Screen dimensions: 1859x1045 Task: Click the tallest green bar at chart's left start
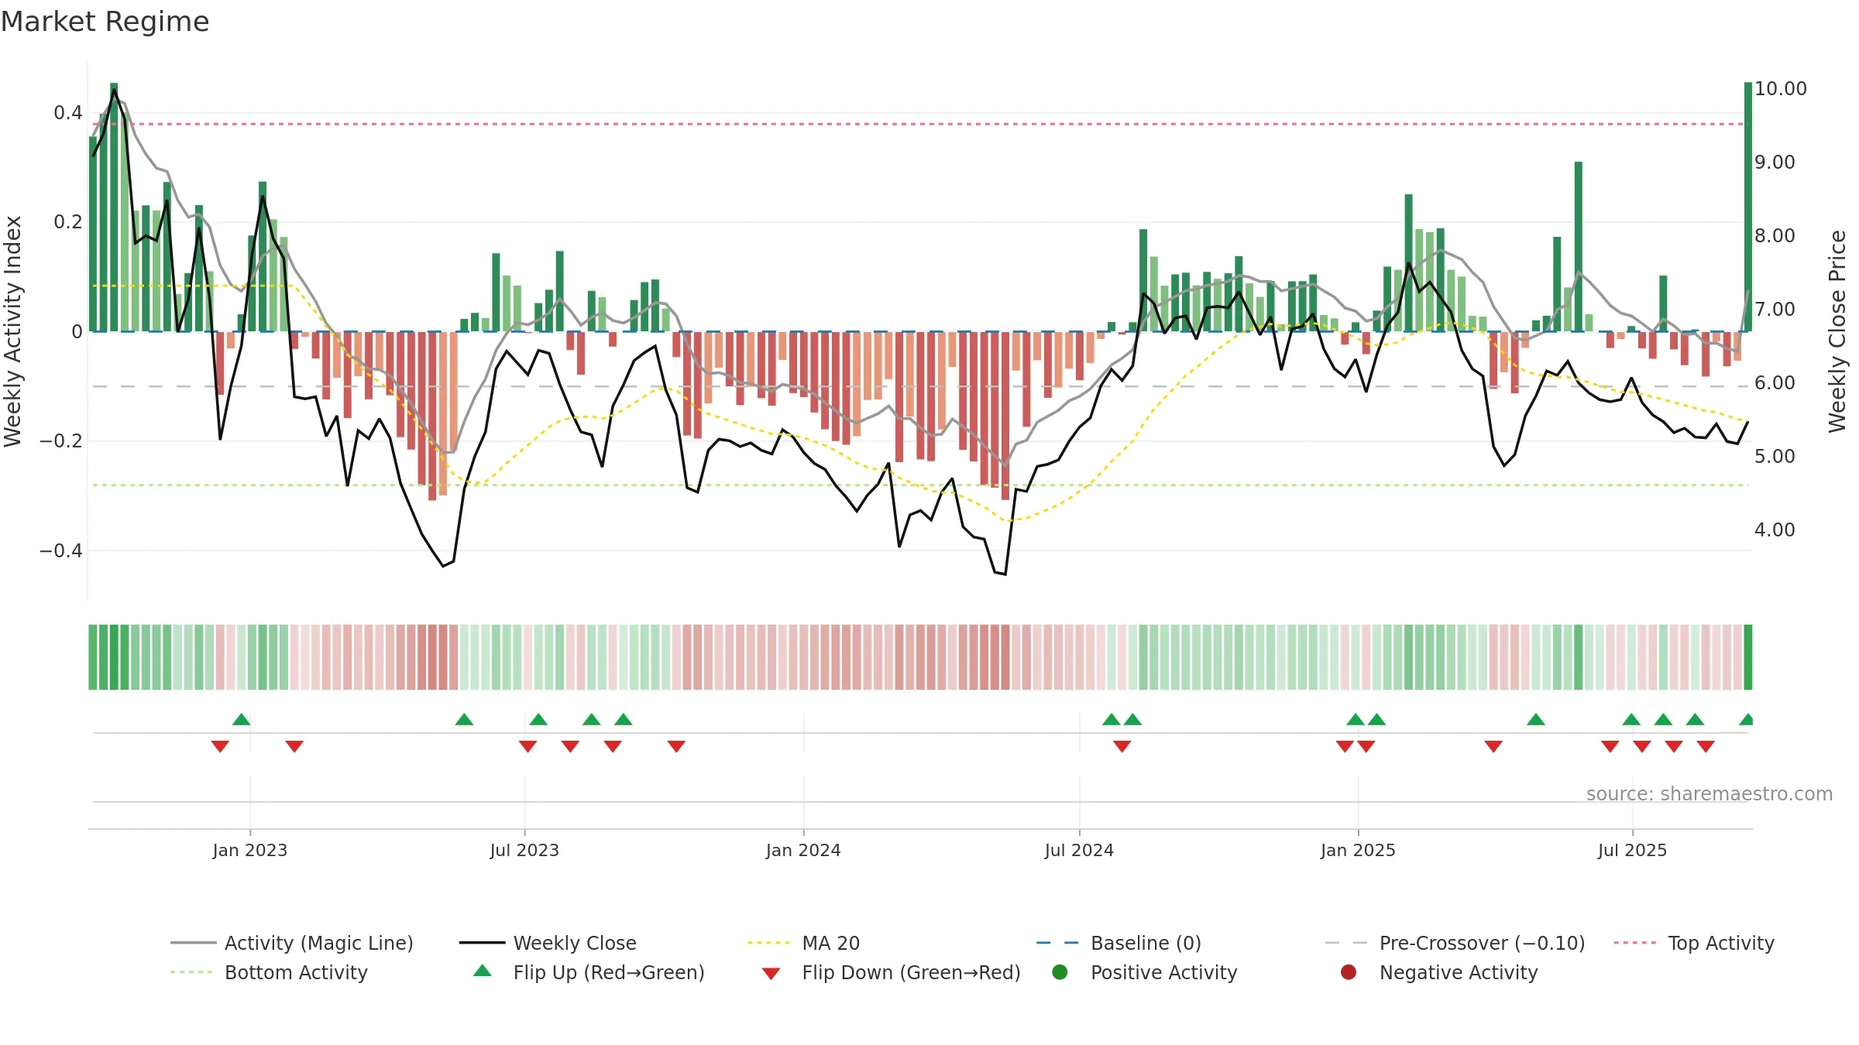[x=114, y=207]
